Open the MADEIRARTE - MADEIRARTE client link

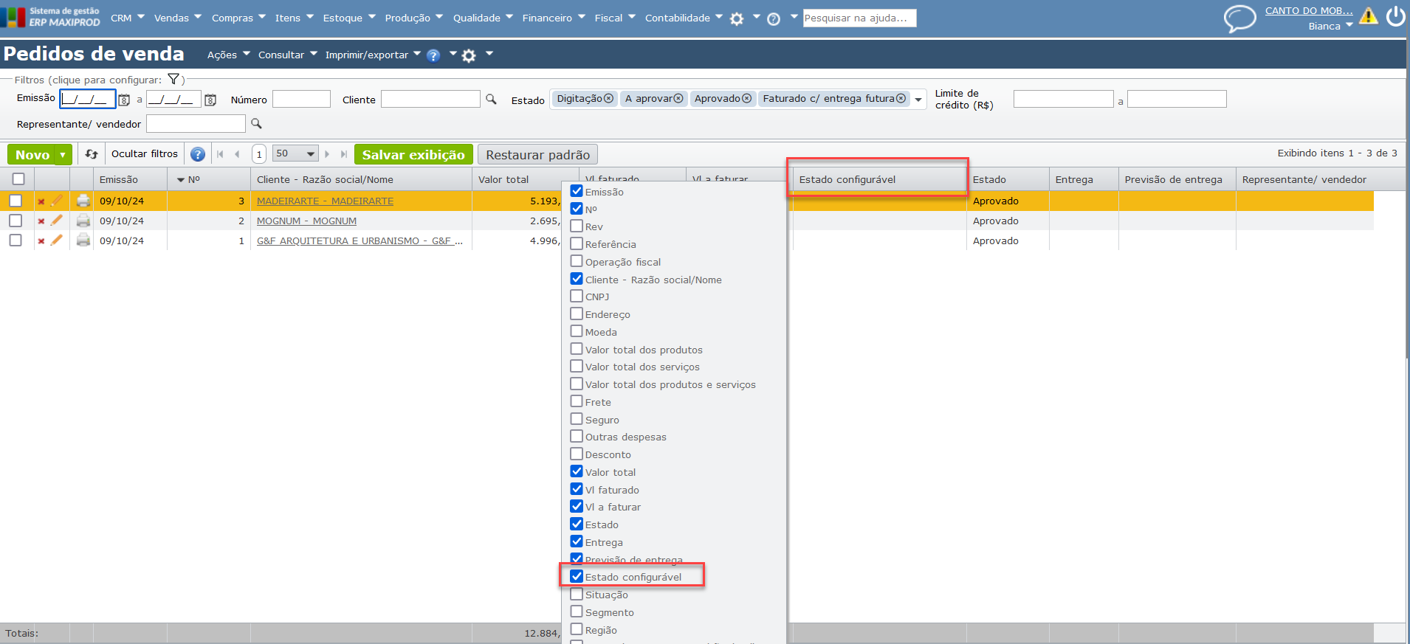(x=325, y=201)
